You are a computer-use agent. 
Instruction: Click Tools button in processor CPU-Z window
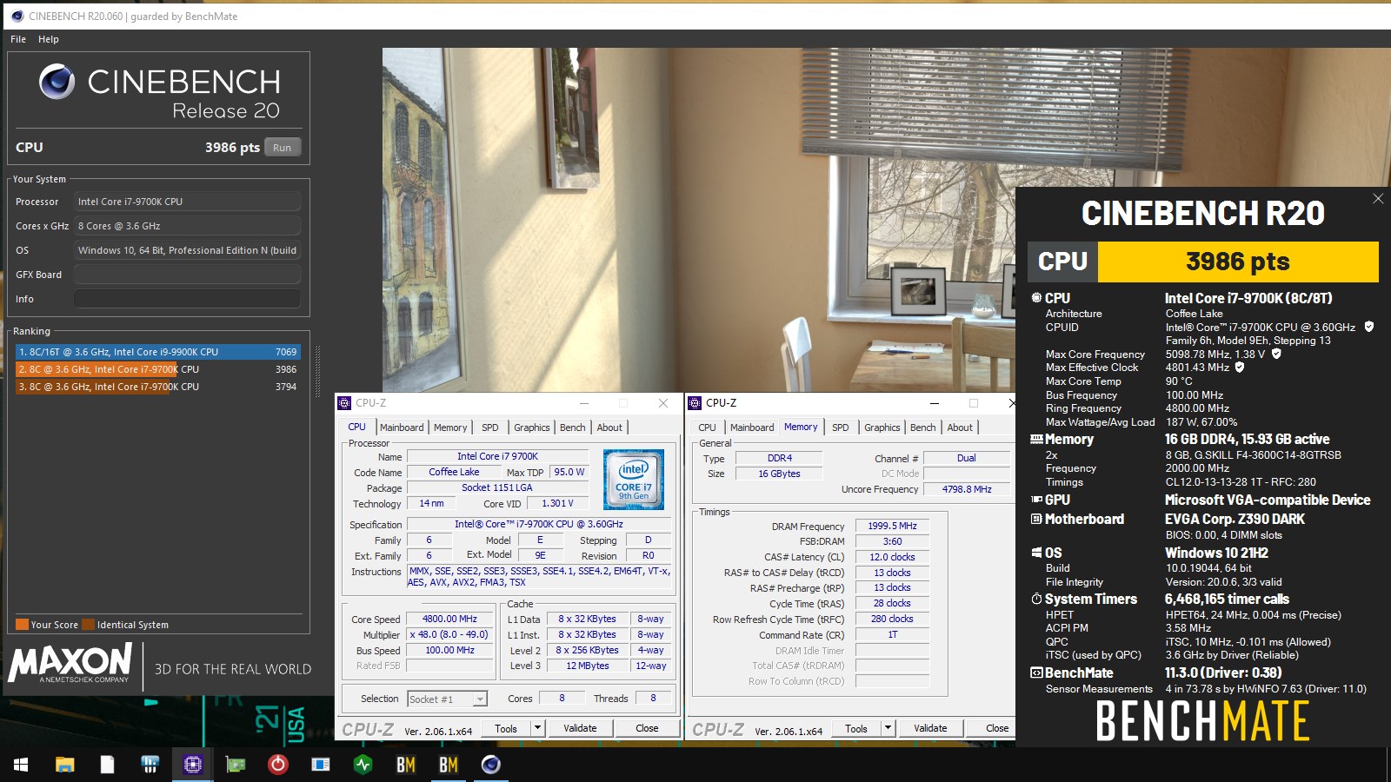point(506,728)
